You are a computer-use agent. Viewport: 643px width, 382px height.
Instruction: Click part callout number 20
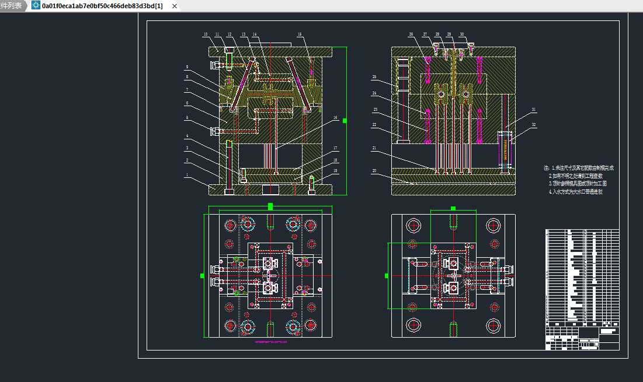(x=374, y=171)
